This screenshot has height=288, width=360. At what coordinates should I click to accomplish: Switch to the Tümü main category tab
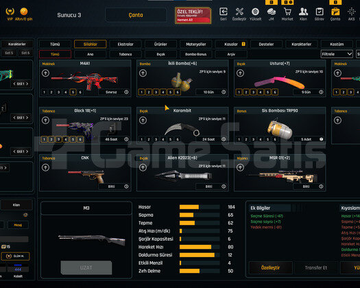(55, 44)
